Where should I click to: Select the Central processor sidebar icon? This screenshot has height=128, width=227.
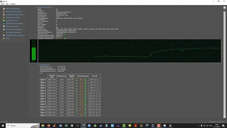tap(4, 15)
